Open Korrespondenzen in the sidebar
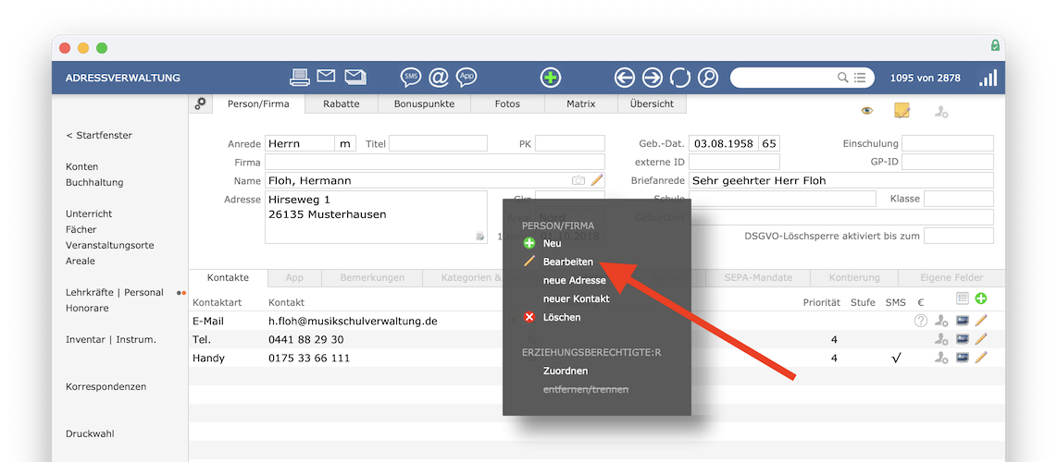1057x462 pixels. [106, 386]
